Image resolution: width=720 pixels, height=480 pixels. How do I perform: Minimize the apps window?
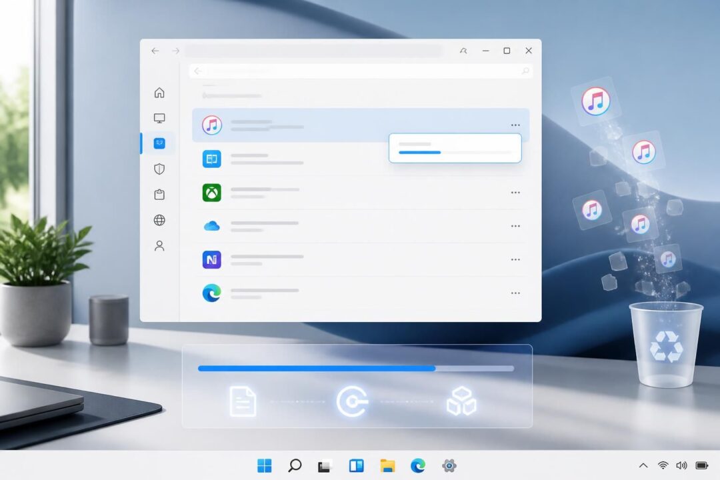486,51
